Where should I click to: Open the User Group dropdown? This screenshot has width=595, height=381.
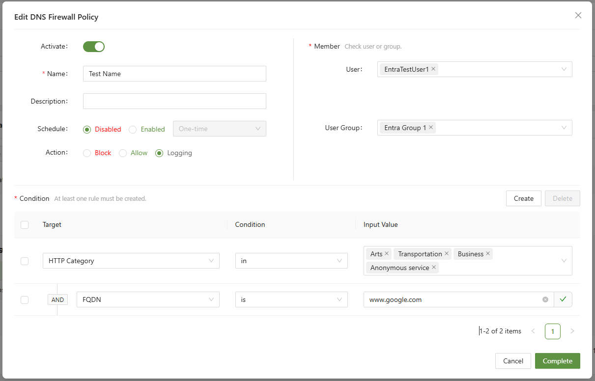click(x=564, y=128)
